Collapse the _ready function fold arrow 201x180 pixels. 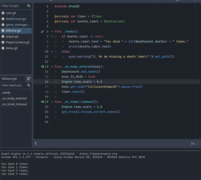(52, 31)
